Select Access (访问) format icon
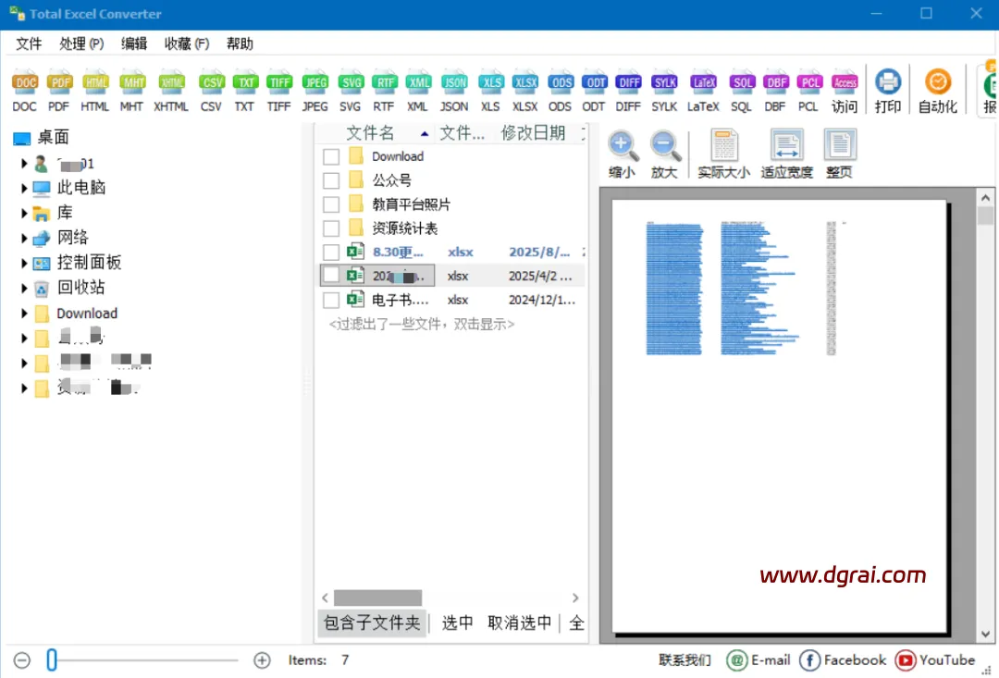The width and height of the screenshot is (999, 678). [845, 91]
